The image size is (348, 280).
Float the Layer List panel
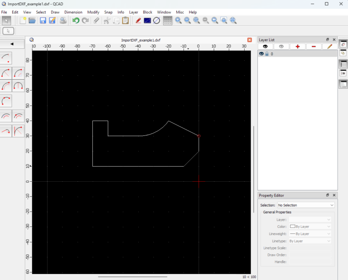(327, 39)
